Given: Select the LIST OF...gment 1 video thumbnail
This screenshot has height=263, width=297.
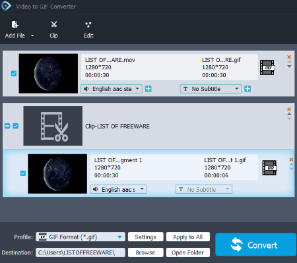Looking at the screenshot, I should tap(57, 174).
